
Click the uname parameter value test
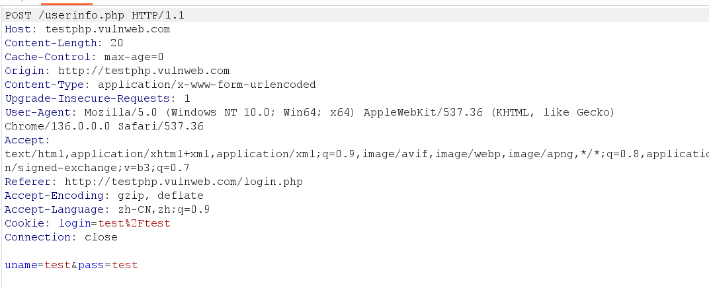click(x=58, y=265)
